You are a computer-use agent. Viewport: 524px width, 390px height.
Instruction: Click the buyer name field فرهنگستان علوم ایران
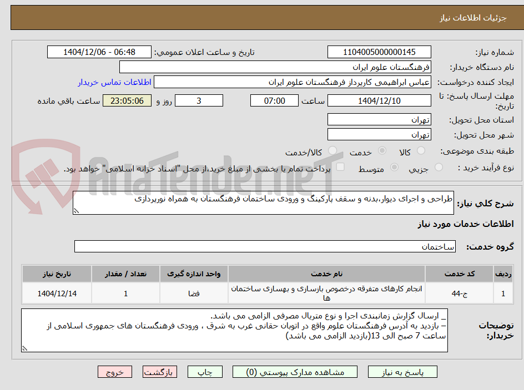(275, 67)
